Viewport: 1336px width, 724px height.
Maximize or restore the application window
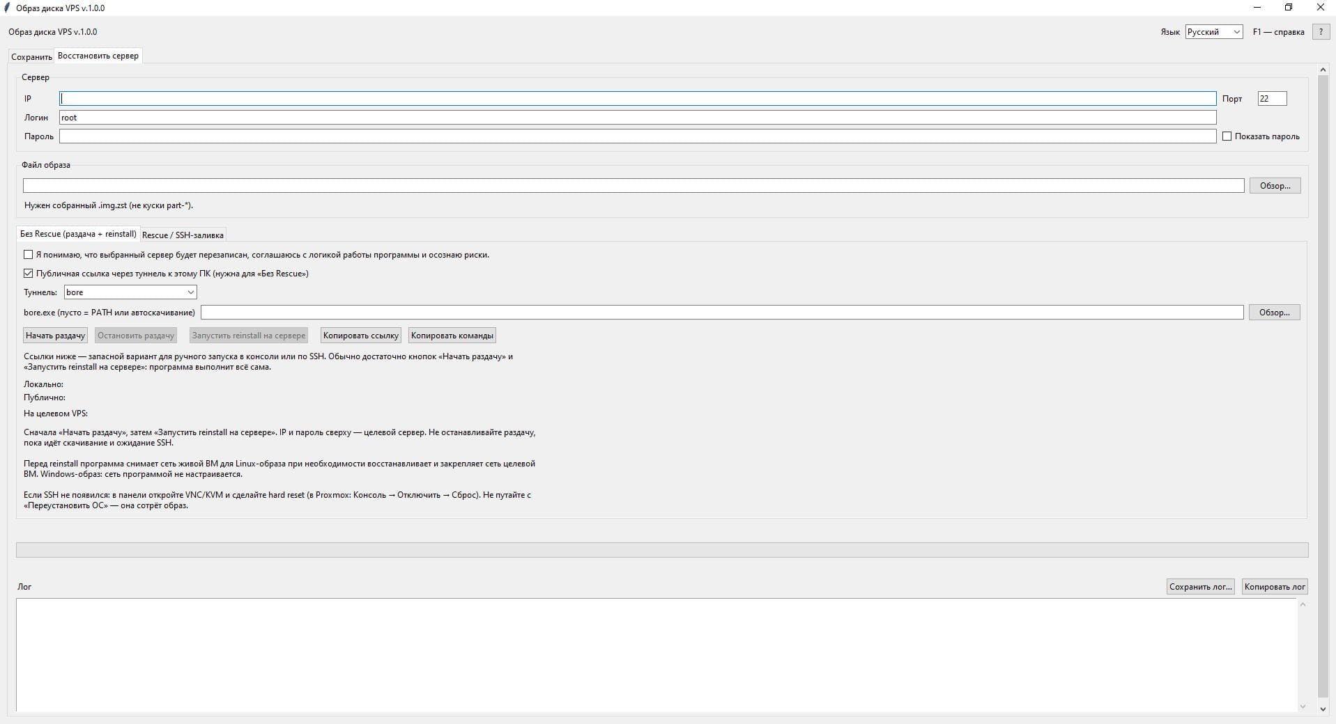pos(1289,8)
